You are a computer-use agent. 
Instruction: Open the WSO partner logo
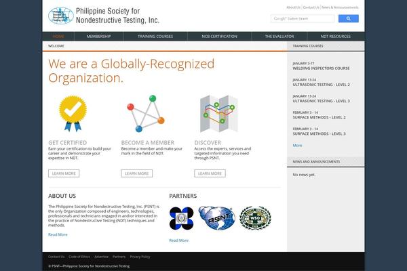coord(255,218)
